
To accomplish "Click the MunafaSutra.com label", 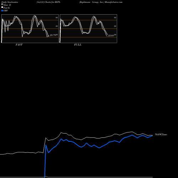I will point(114,2).
